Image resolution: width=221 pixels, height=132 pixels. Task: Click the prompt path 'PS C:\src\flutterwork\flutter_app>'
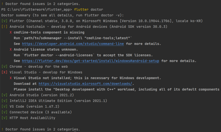37,10
